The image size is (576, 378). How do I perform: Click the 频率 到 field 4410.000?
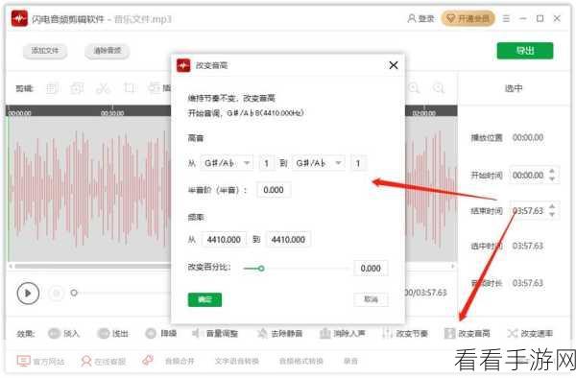[x=288, y=240]
